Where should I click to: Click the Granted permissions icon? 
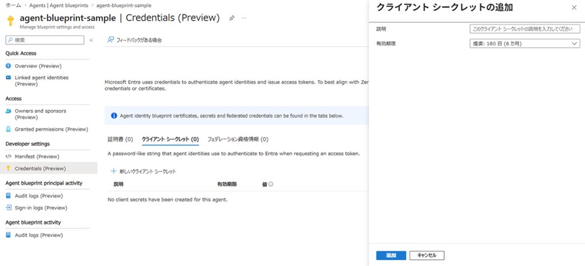coord(8,129)
